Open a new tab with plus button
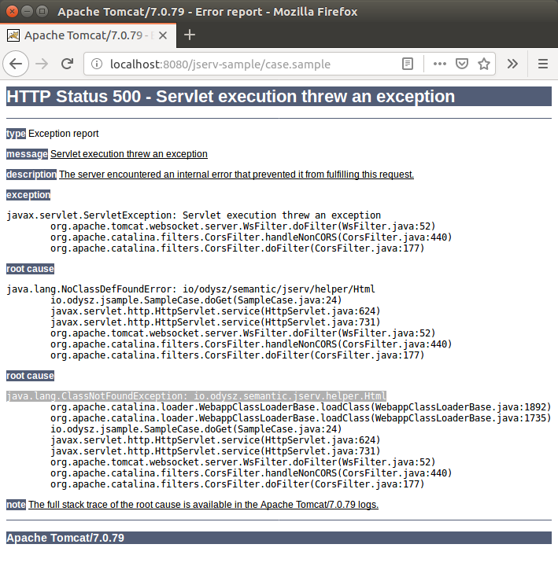Image resolution: width=558 pixels, height=581 pixels. [x=190, y=35]
